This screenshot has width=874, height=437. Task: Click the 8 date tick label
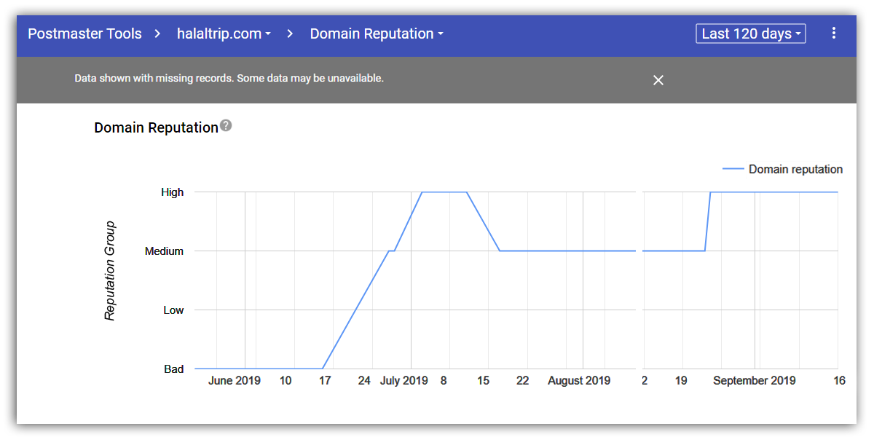(444, 380)
